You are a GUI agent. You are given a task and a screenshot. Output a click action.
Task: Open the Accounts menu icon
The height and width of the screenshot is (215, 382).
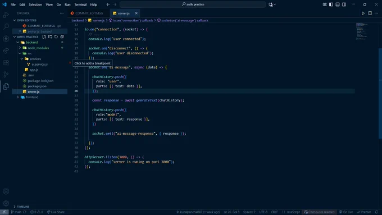[x=6, y=191]
